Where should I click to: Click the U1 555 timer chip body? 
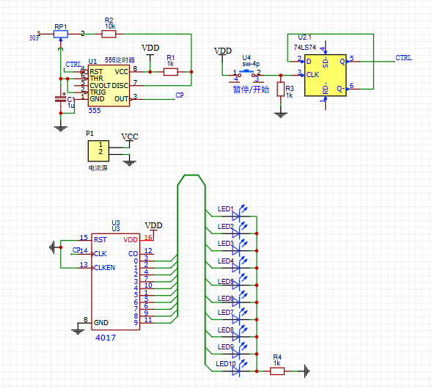[x=109, y=85]
